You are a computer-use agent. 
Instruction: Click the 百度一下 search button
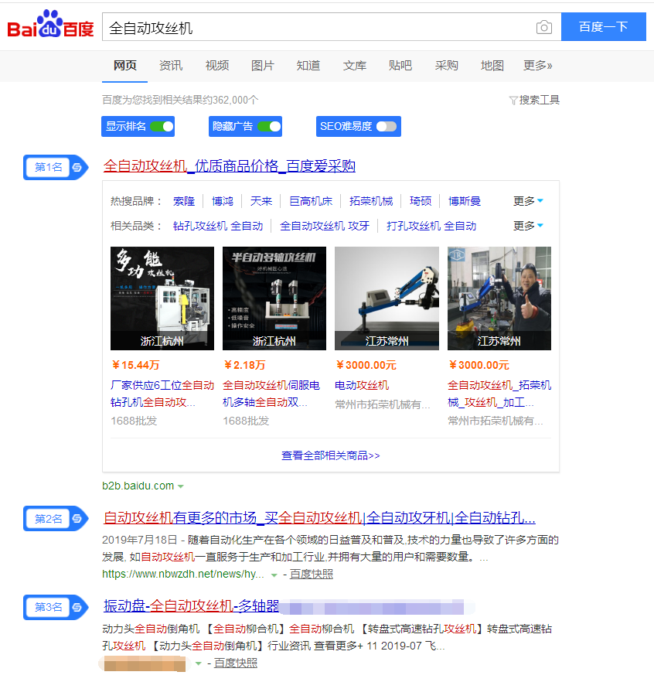604,27
